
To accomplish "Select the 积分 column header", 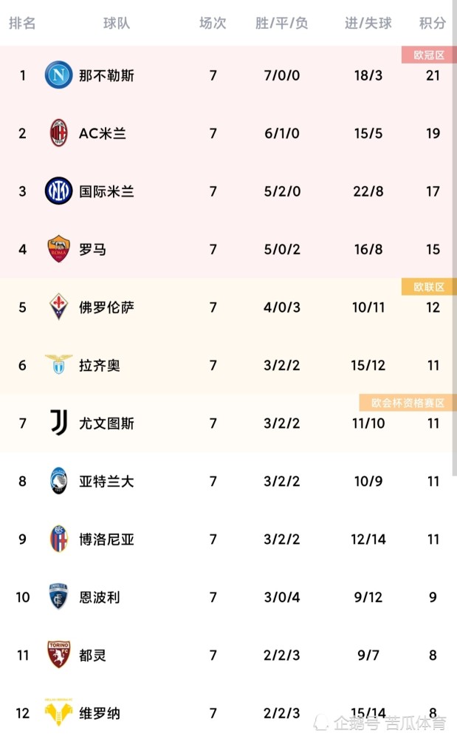I will [433, 23].
